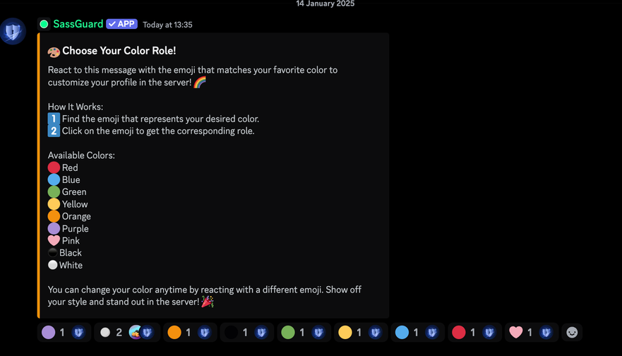React with the red circle emoji
The width and height of the screenshot is (622, 356).
[475, 332]
